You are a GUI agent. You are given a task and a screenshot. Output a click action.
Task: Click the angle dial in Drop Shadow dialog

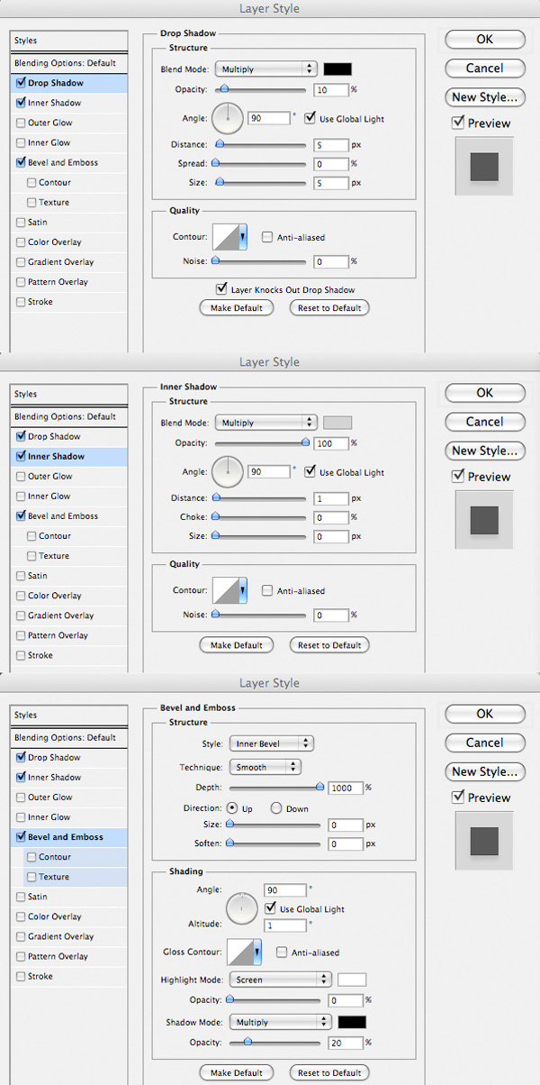[x=228, y=117]
